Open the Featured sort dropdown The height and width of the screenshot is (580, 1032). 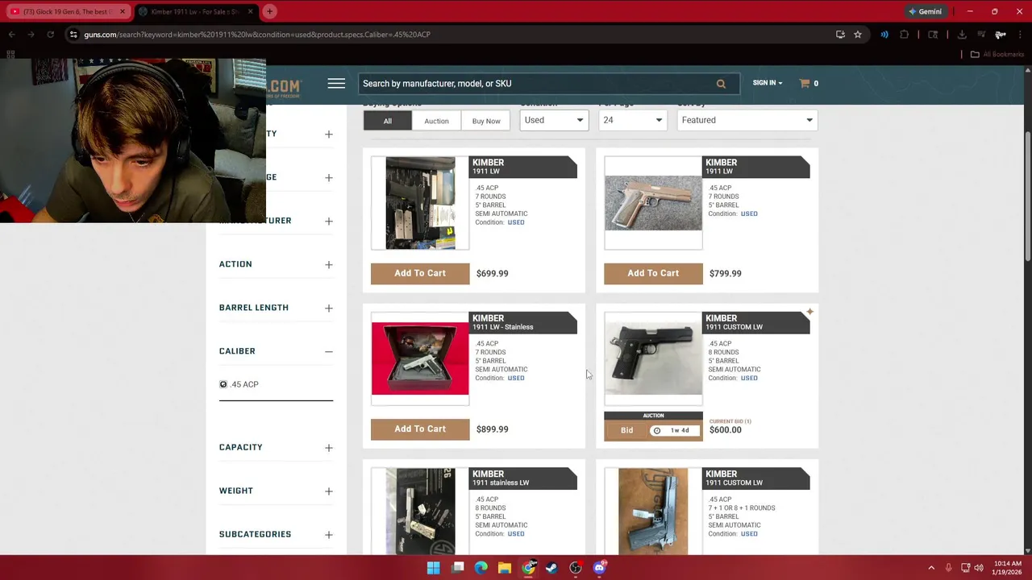(x=747, y=120)
